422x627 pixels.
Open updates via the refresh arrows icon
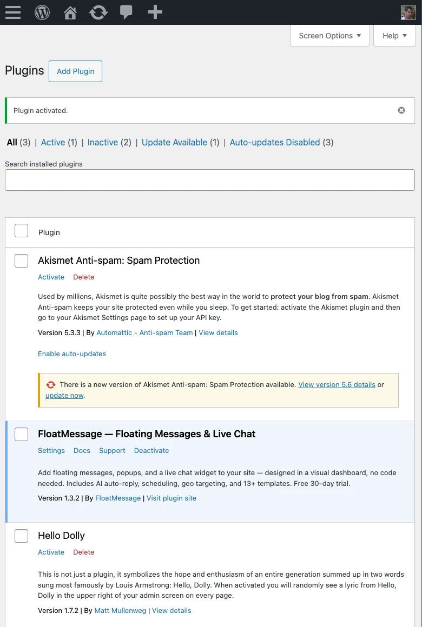tap(98, 12)
